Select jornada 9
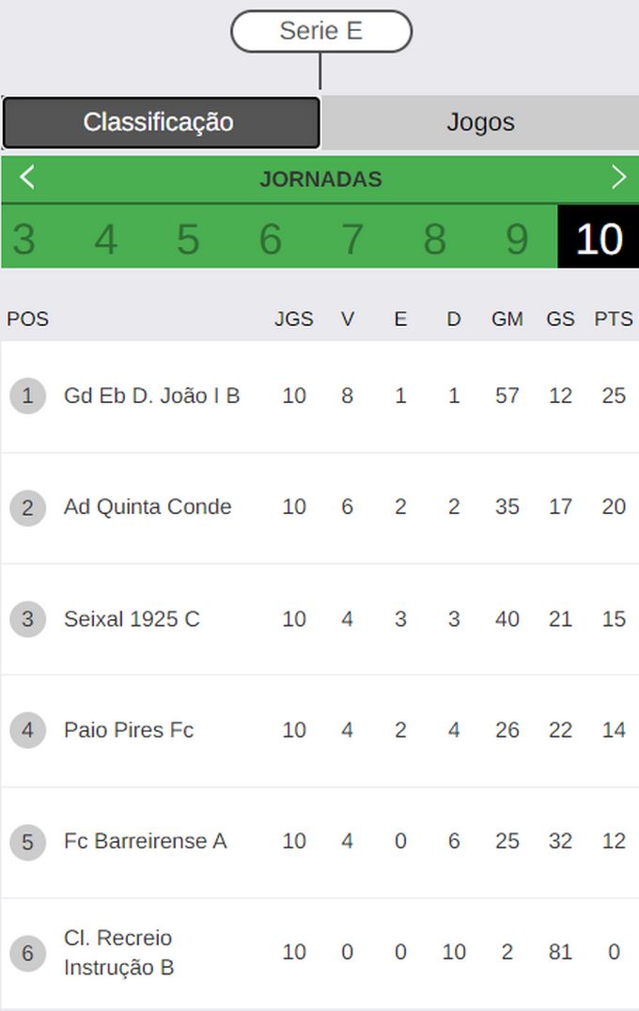Viewport: 639px width, 1011px height. point(517,239)
